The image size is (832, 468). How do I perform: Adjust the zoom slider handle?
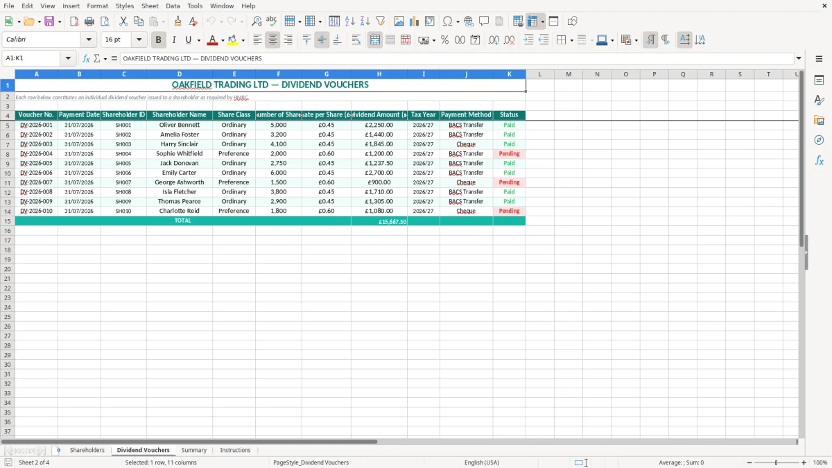click(x=777, y=462)
